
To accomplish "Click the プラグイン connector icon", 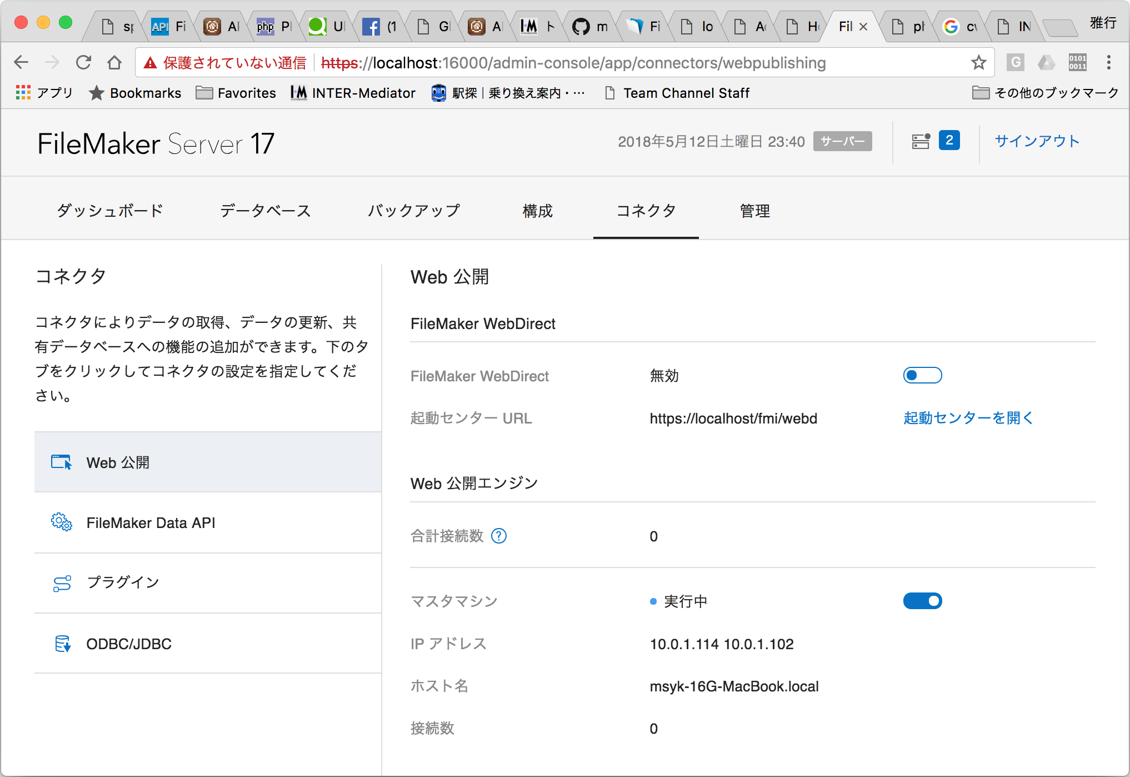I will coord(62,583).
